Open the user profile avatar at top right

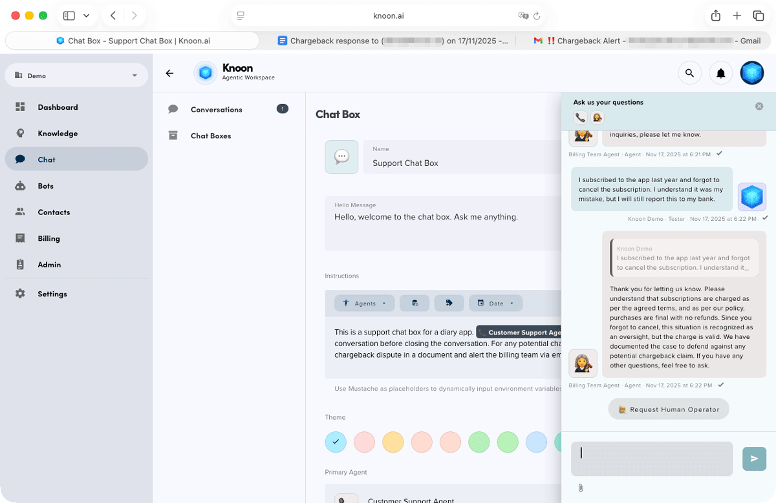(752, 73)
